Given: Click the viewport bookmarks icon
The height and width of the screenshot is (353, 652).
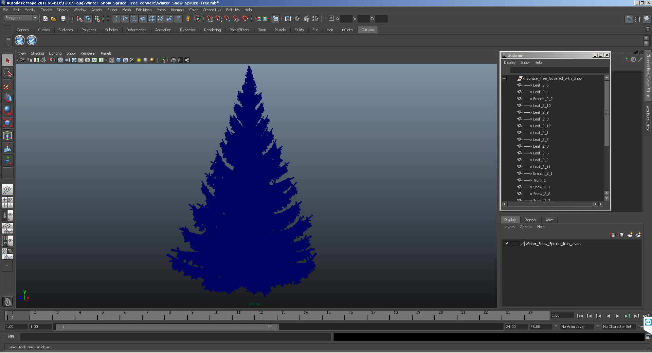Looking at the screenshot, I should click(36, 60).
